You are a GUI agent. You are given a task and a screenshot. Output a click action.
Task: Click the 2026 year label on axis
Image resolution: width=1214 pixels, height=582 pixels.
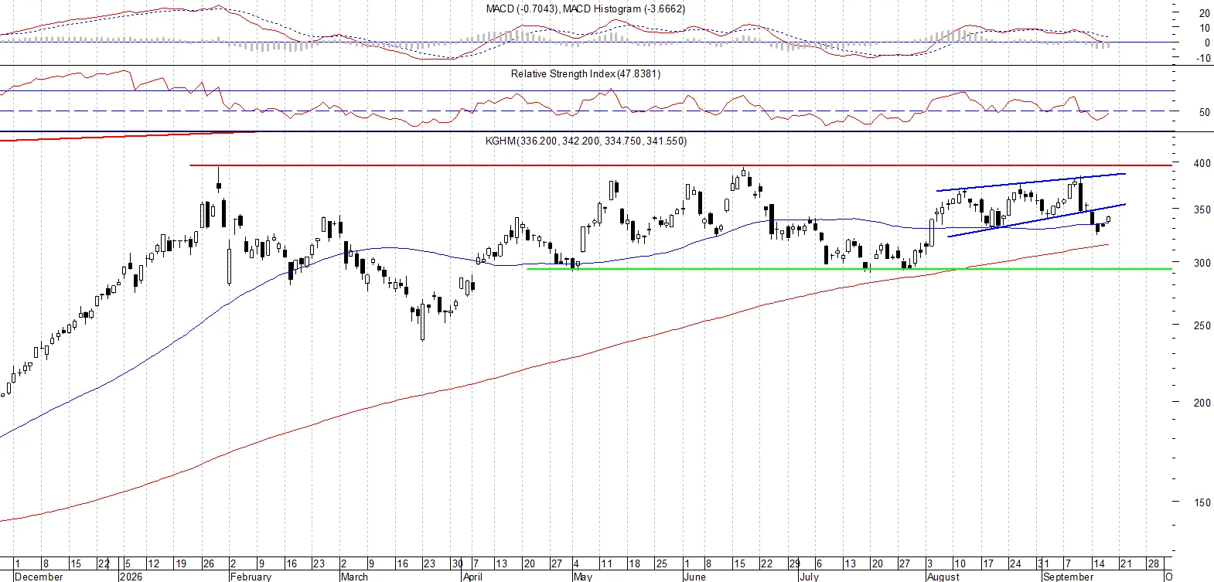point(131,577)
